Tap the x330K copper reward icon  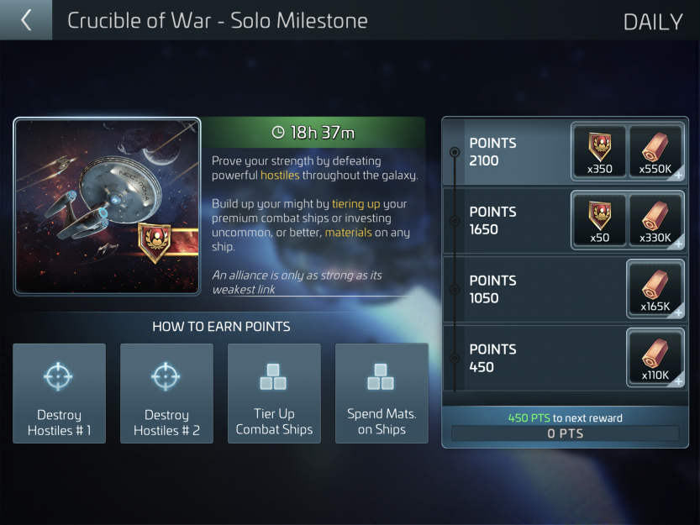pyautogui.click(x=655, y=221)
